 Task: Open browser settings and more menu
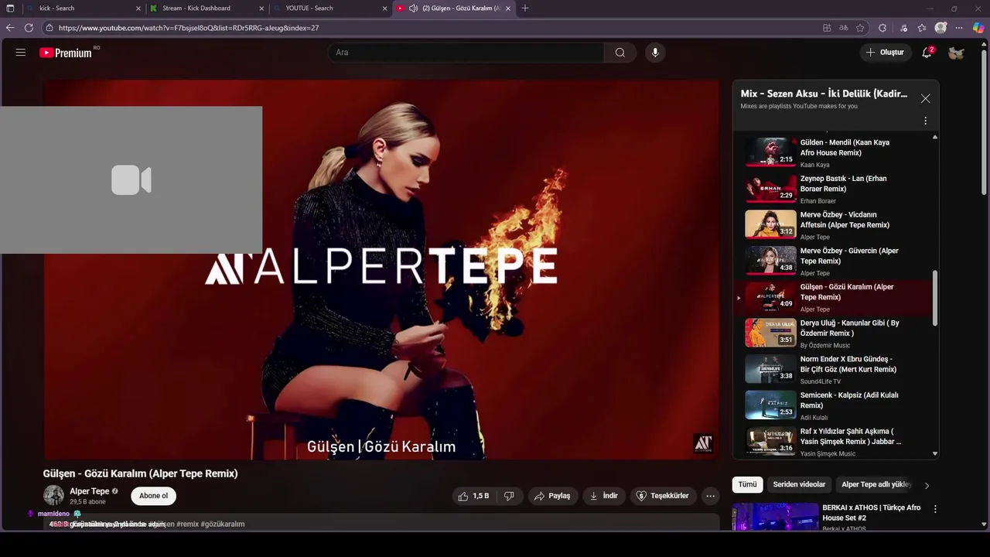point(959,28)
